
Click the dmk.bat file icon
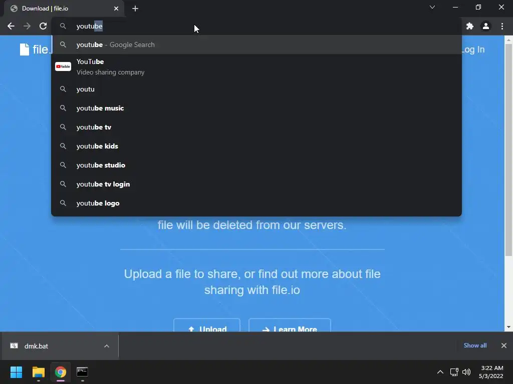tap(14, 346)
